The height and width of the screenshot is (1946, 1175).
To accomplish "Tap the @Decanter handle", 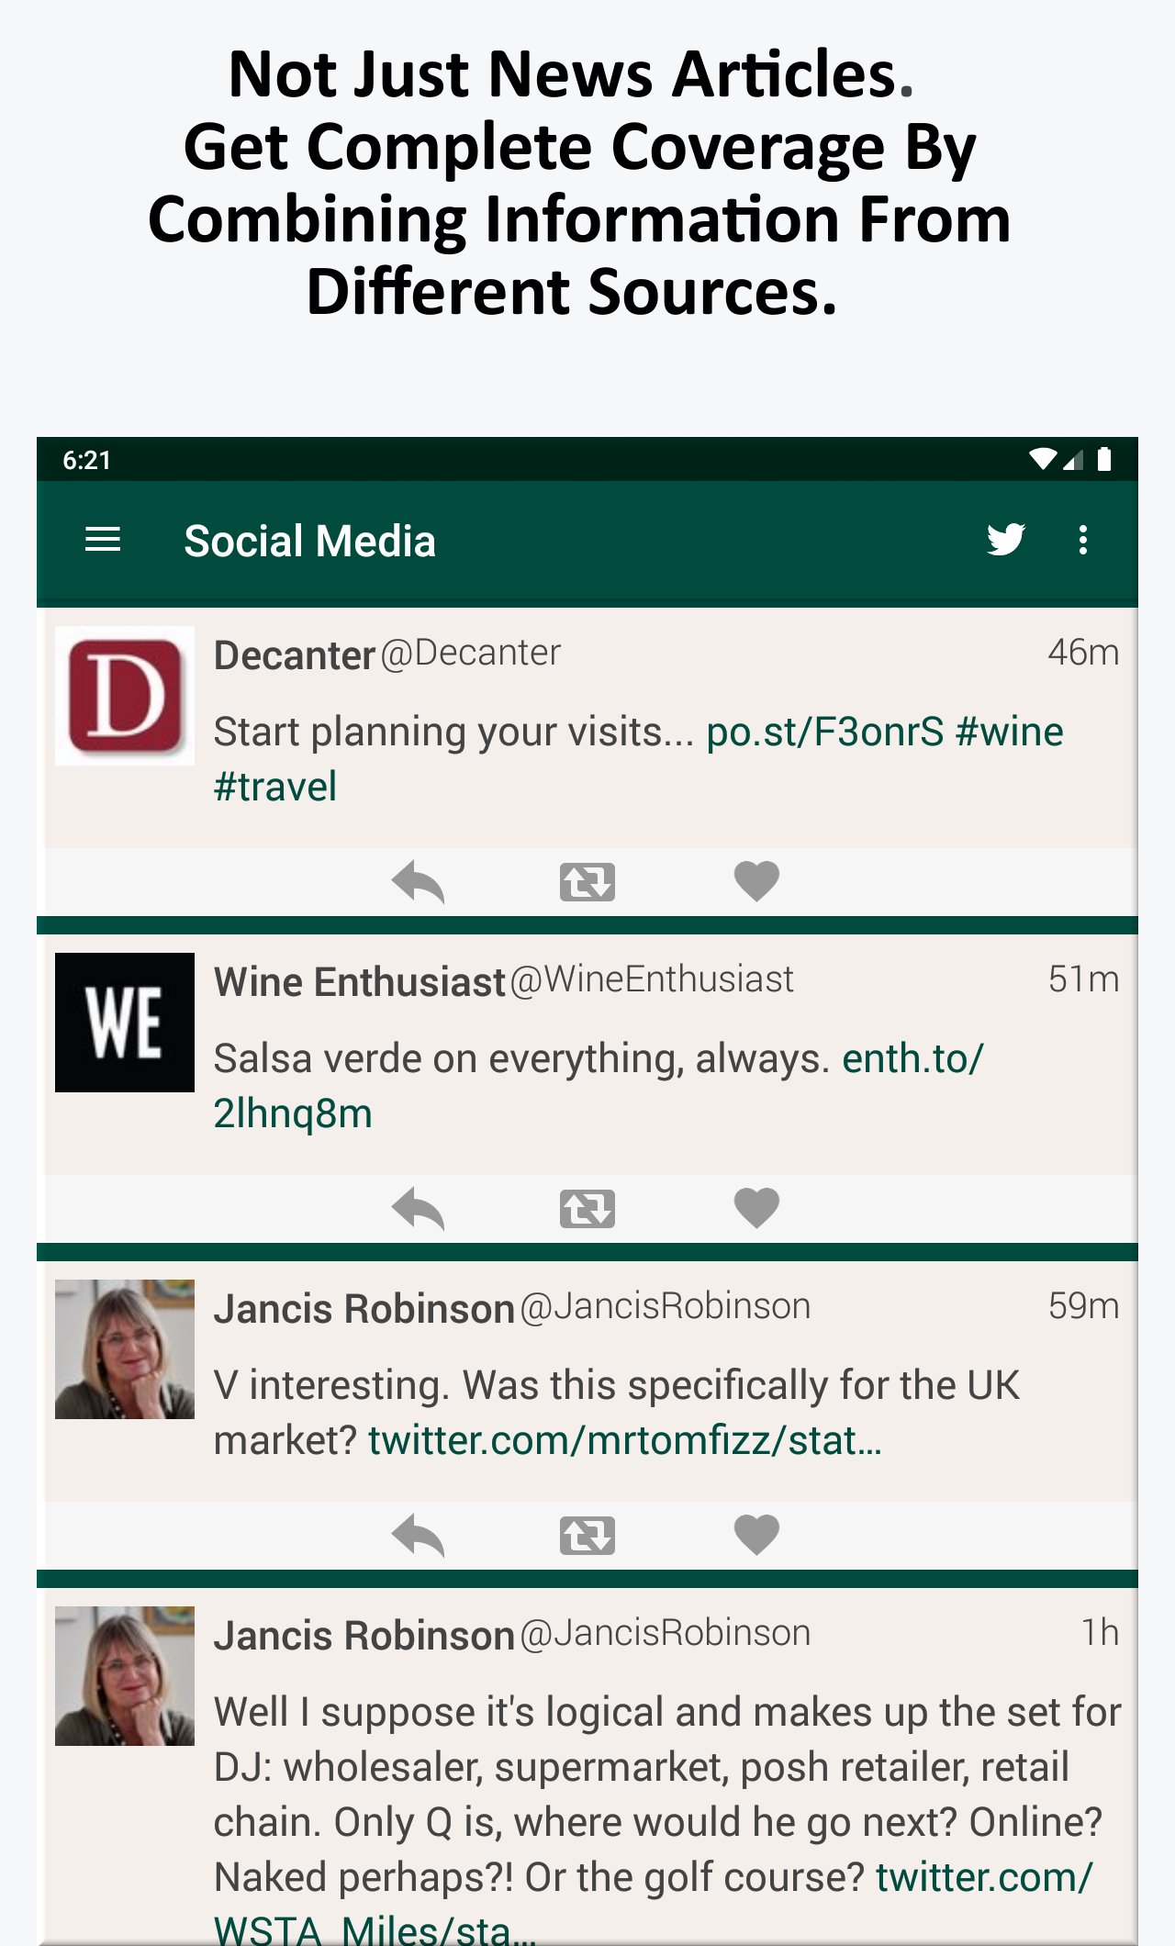I will click(470, 654).
